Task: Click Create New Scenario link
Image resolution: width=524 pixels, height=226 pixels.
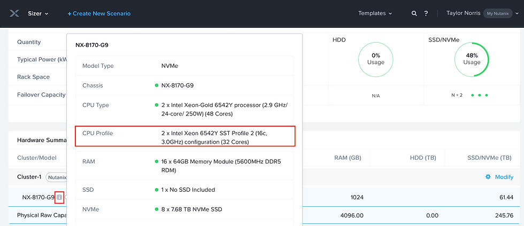Action: pyautogui.click(x=99, y=13)
